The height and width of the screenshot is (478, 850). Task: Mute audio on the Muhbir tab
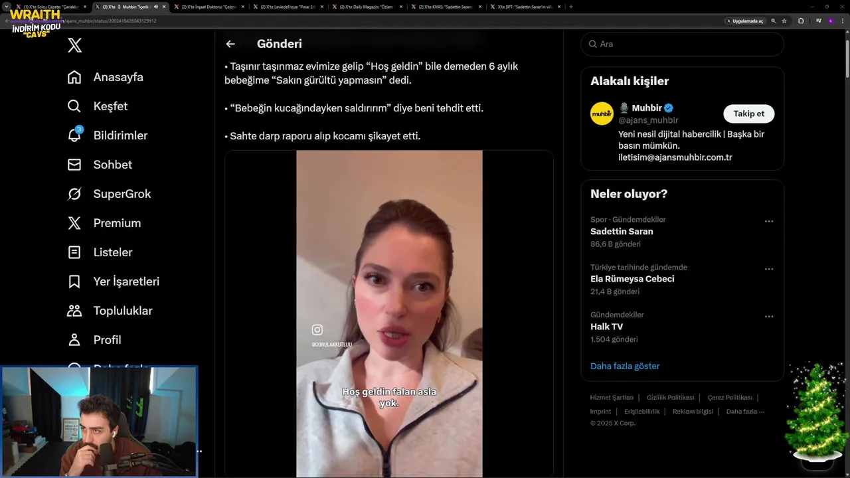click(x=156, y=7)
